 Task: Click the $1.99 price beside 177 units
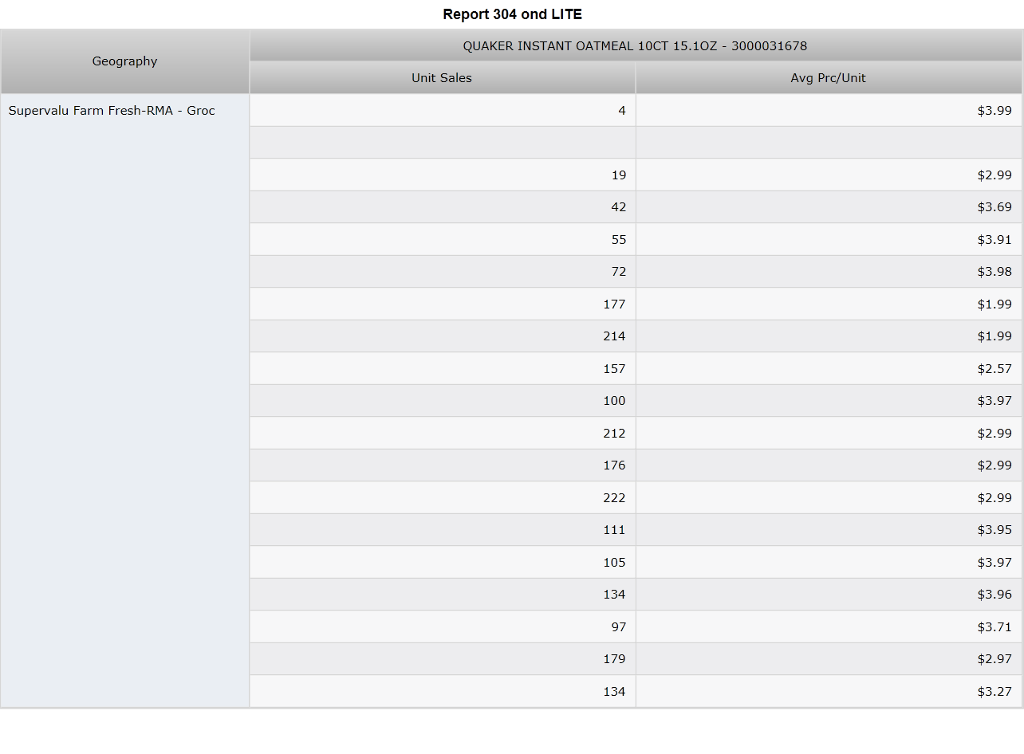click(829, 304)
